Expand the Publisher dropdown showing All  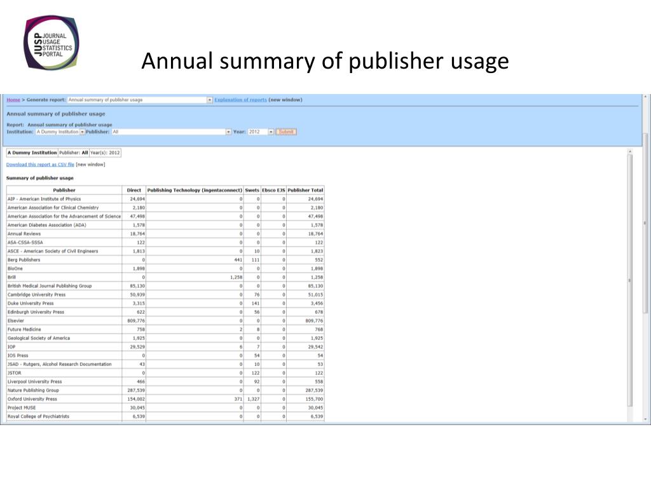[171, 132]
